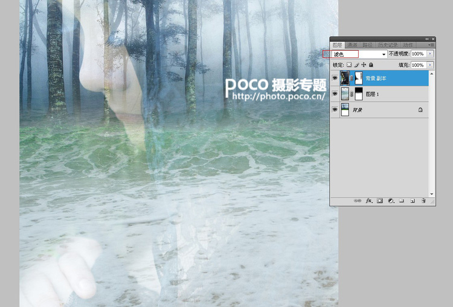Expand the 填充 fill slider arrow
This screenshot has height=307, width=453.
(x=430, y=65)
